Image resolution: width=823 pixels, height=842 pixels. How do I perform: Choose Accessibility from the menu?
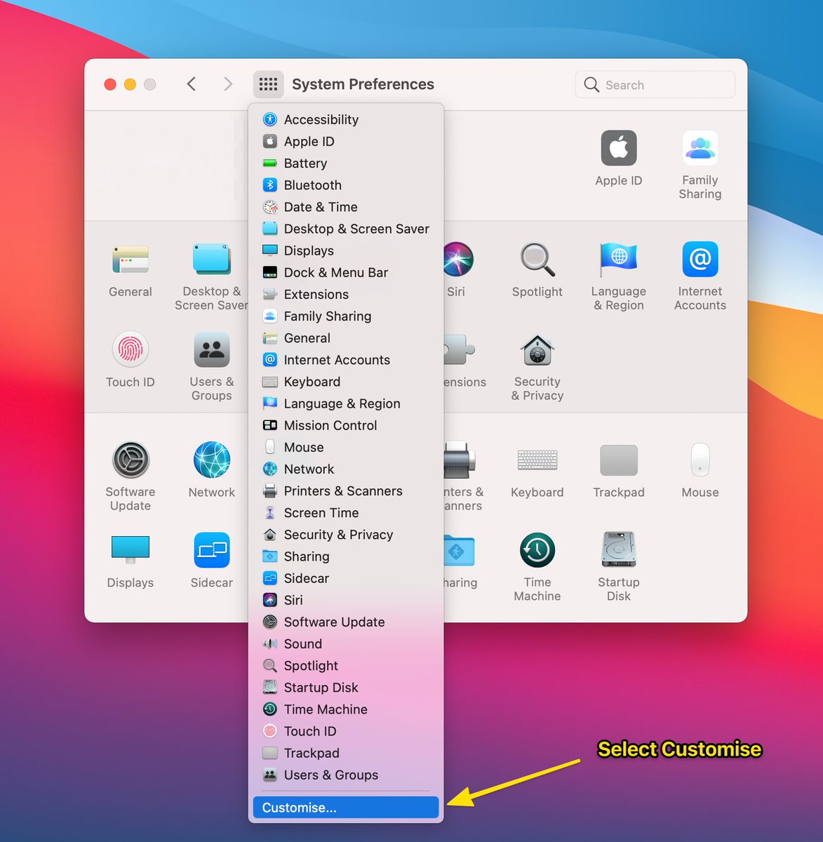346,119
